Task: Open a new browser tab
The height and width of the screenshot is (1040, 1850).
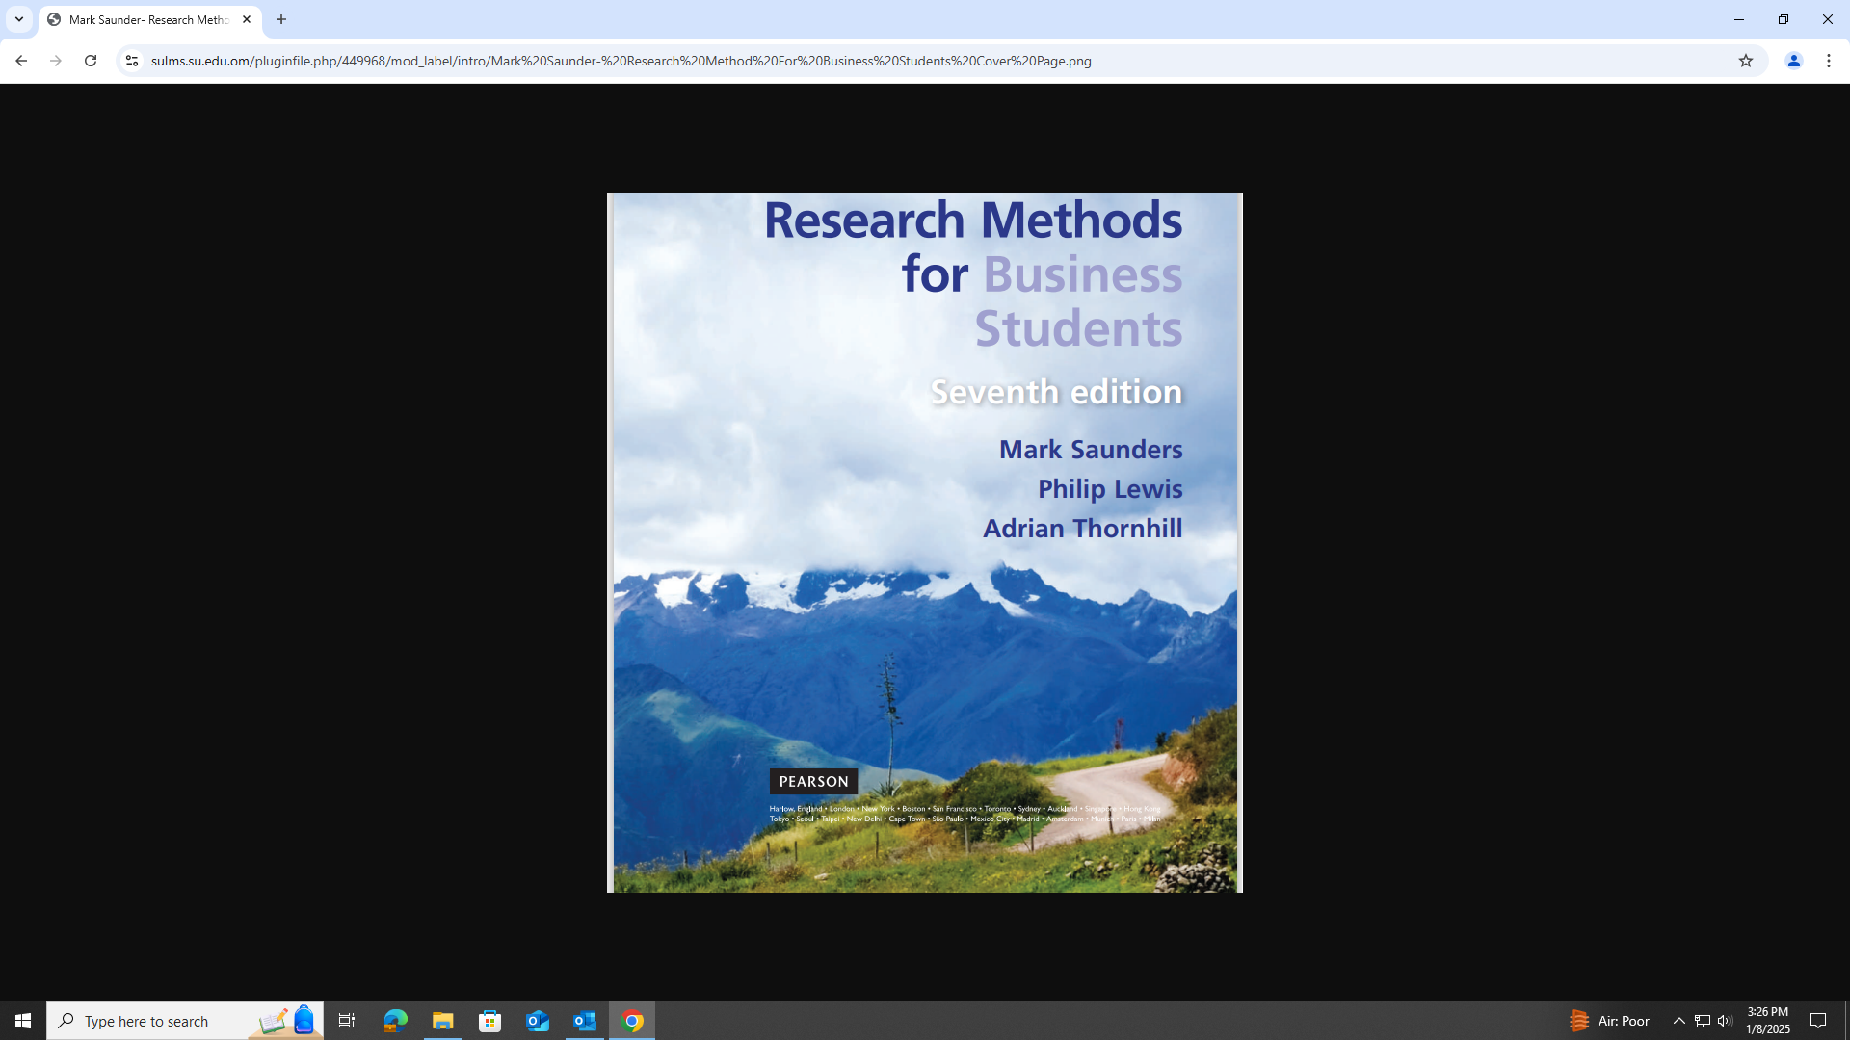Action: pyautogui.click(x=280, y=19)
